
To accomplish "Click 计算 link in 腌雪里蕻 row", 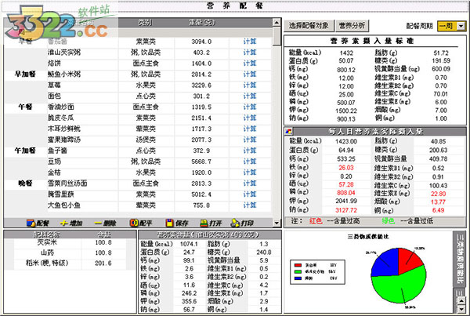I will [250, 194].
